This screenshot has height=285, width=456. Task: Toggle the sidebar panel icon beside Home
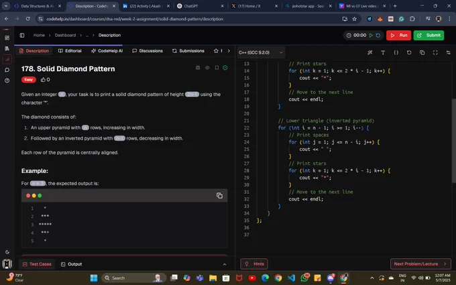(22, 35)
